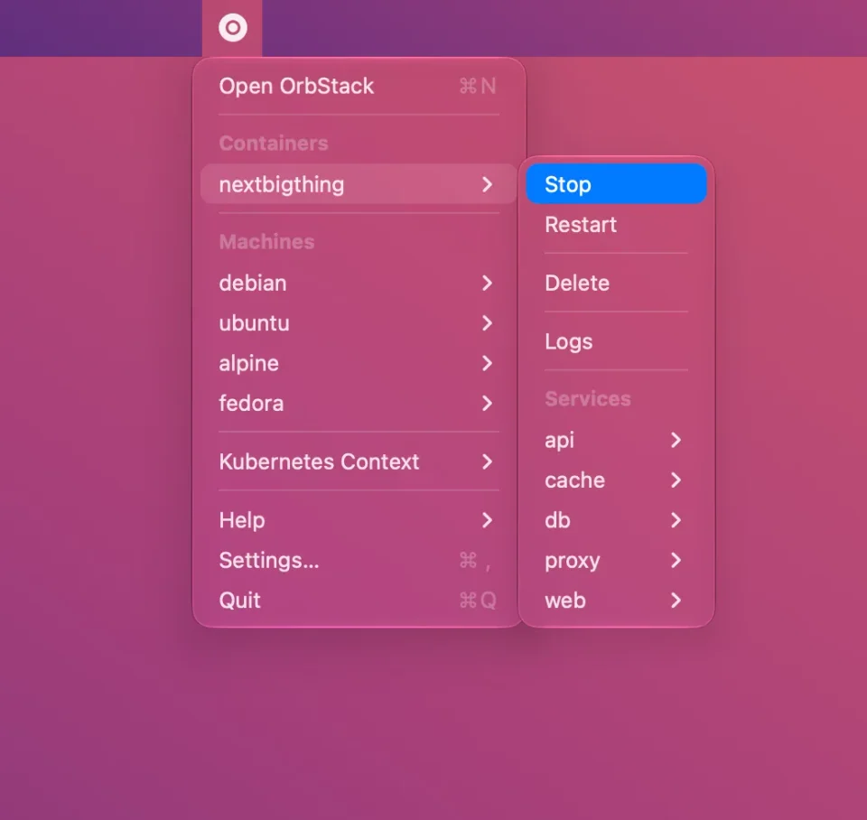Open the alpine machine submenu
Image resolution: width=867 pixels, height=820 pixels.
click(x=359, y=363)
